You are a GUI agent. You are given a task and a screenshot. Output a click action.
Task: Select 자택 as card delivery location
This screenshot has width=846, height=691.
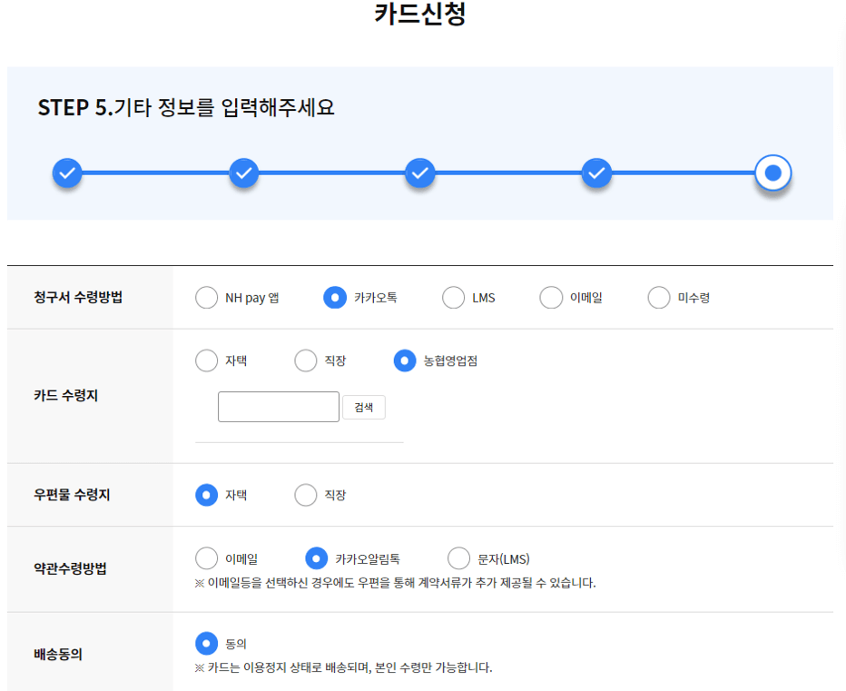click(x=206, y=360)
